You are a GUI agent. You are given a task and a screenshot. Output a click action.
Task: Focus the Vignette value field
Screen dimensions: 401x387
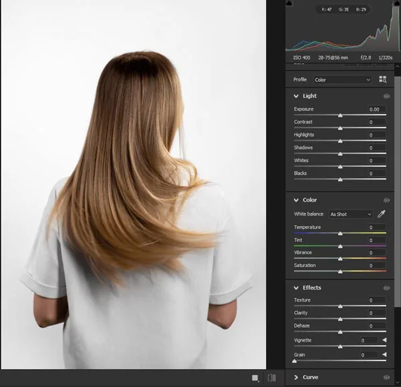[369, 340]
